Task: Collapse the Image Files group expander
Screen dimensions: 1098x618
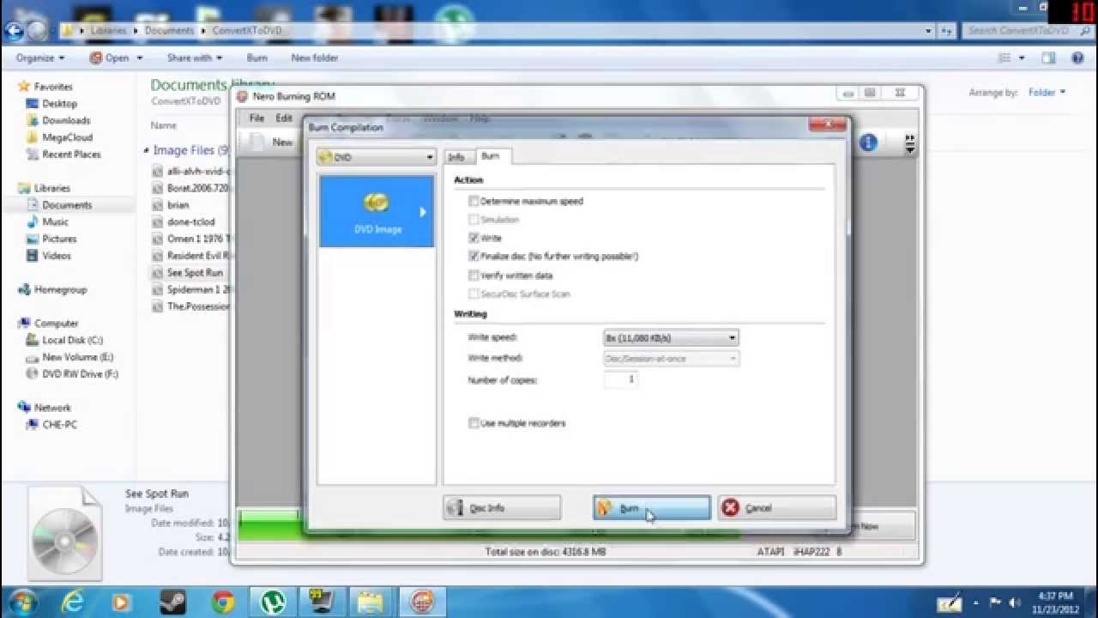Action: tap(146, 151)
